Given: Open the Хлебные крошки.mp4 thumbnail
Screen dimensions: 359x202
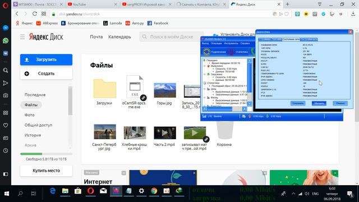Looking at the screenshot, I should pos(135,132).
